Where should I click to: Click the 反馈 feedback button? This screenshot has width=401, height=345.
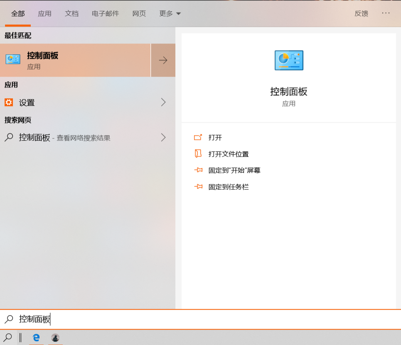click(361, 13)
